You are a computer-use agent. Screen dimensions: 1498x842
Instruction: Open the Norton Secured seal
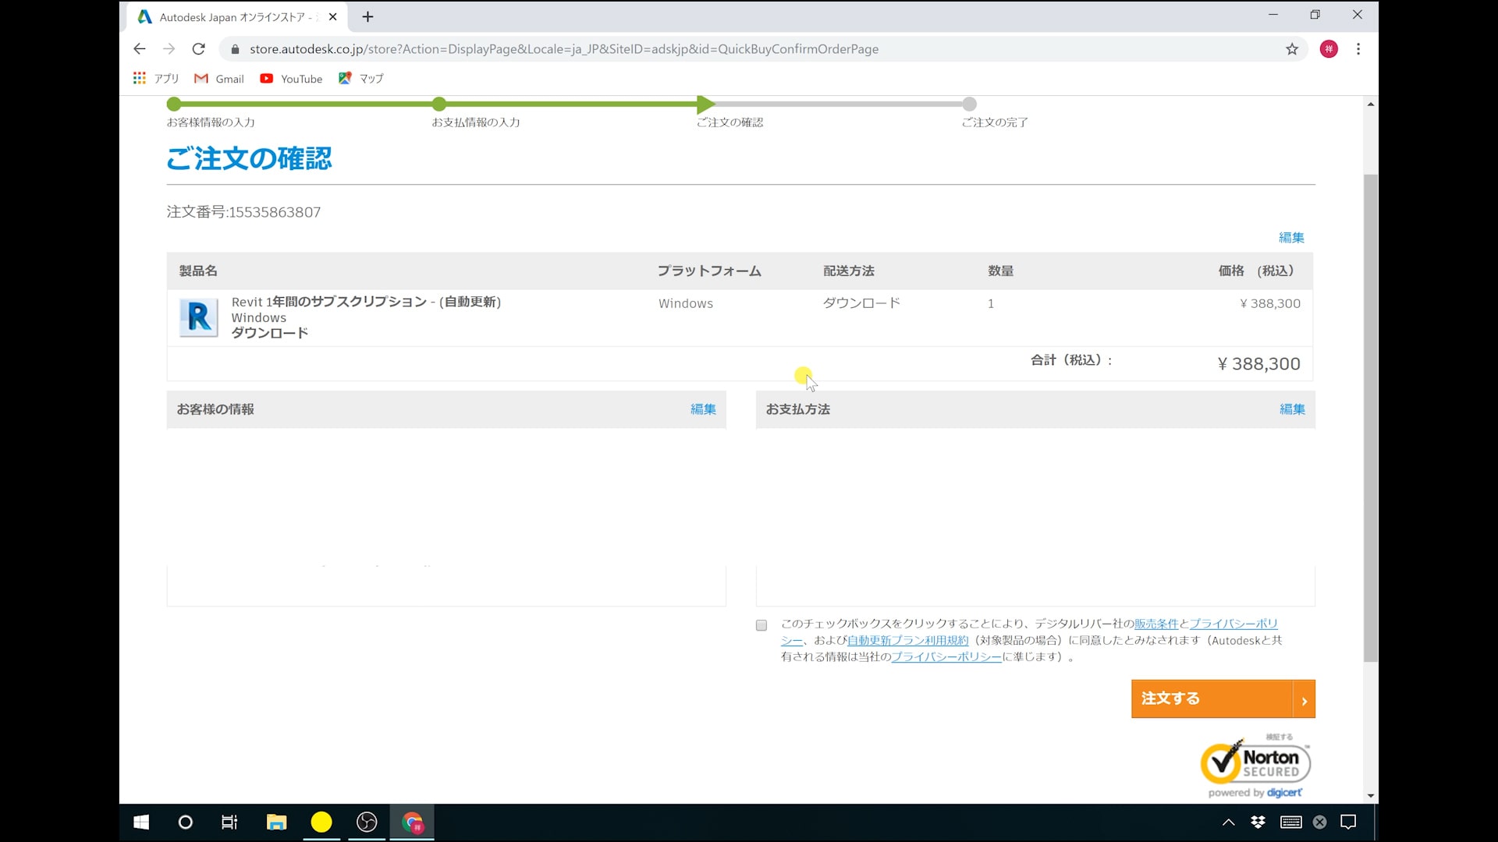click(x=1255, y=762)
